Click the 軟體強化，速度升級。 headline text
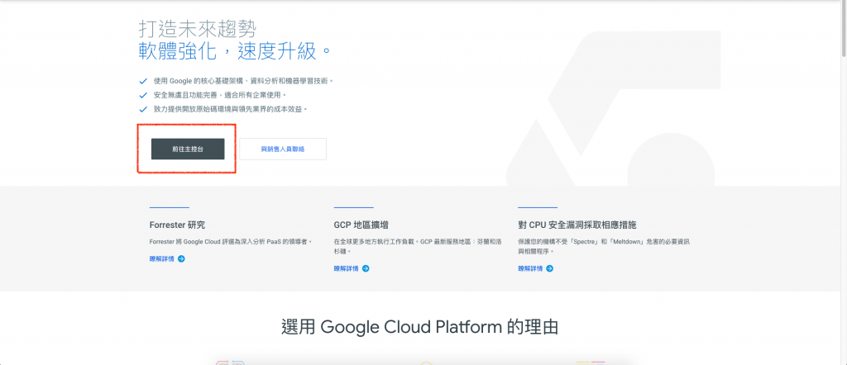The width and height of the screenshot is (847, 365). [235, 51]
